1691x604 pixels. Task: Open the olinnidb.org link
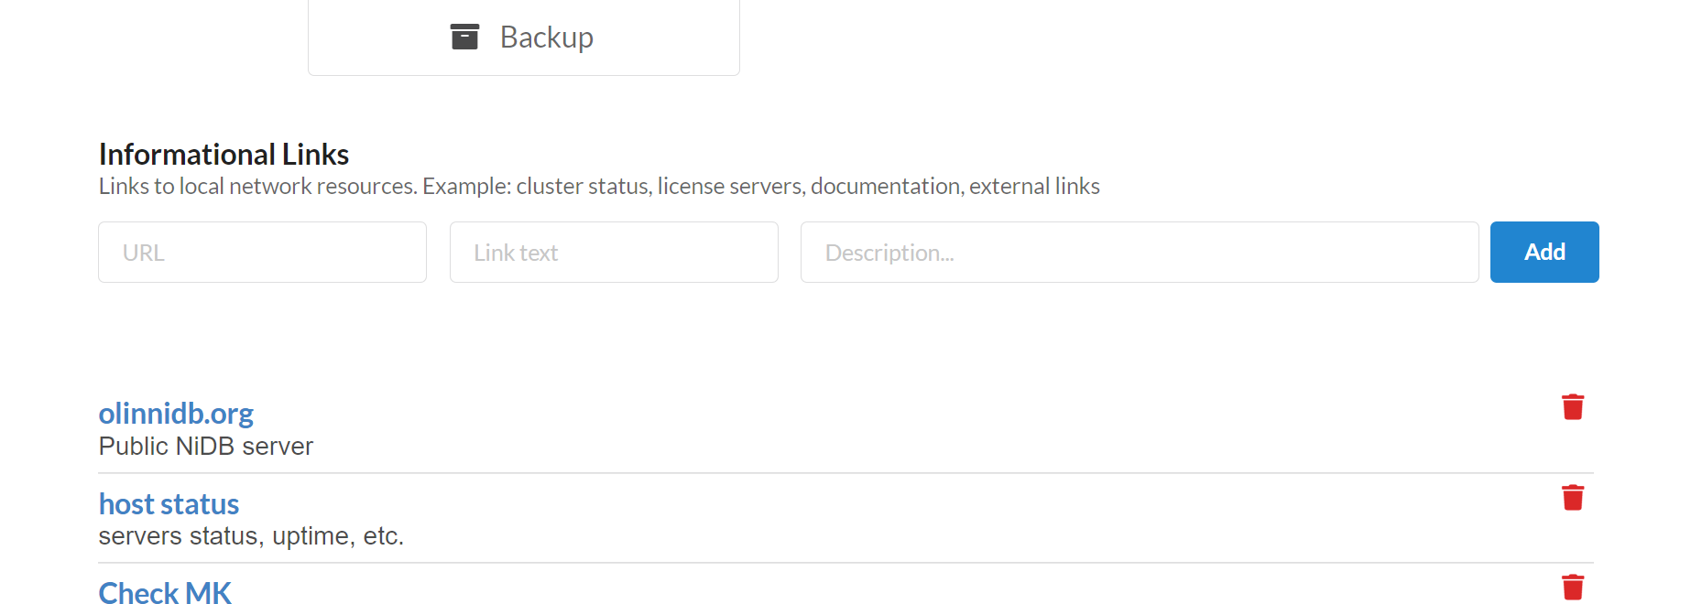(176, 414)
